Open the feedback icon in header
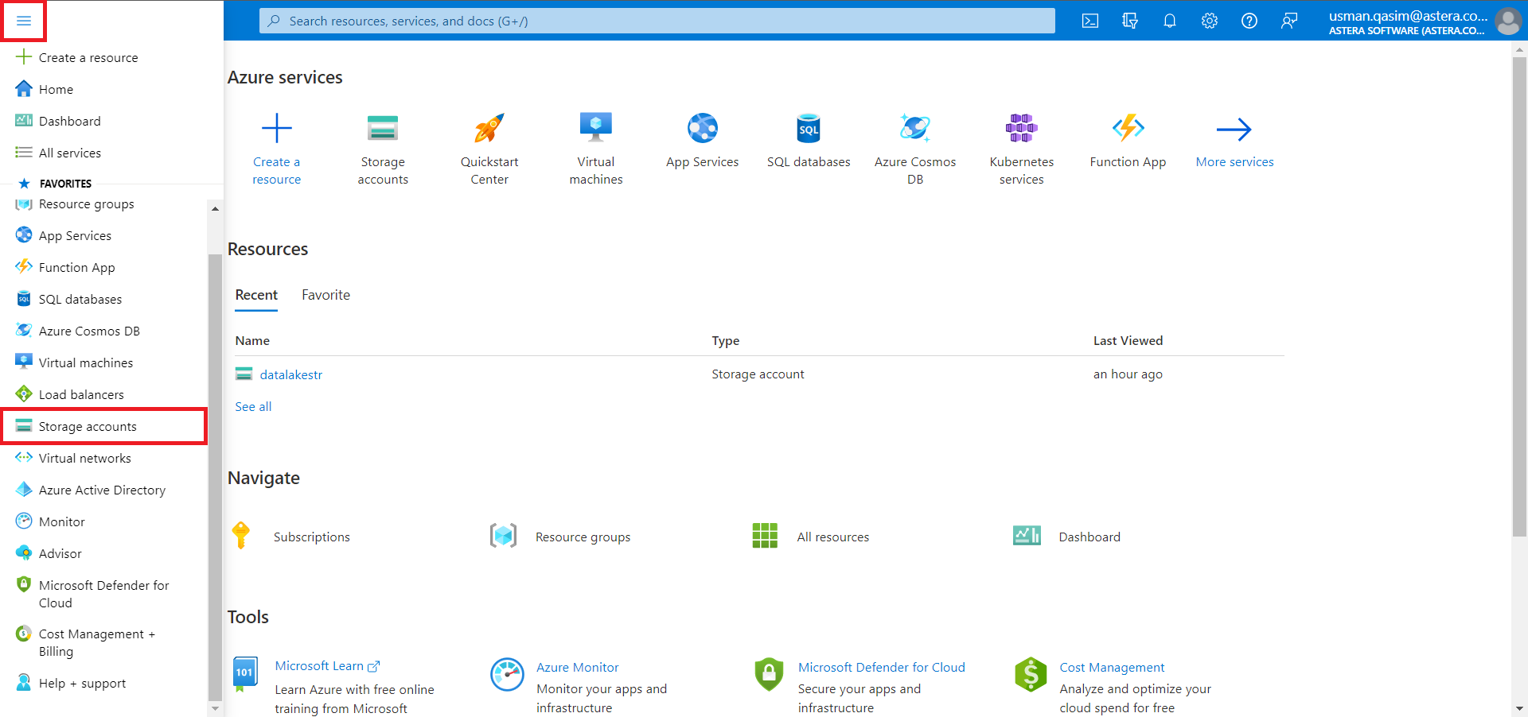This screenshot has height=717, width=1528. click(1288, 21)
